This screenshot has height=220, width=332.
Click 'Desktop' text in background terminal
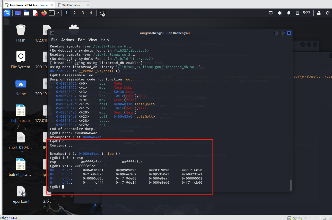pos(126,131)
